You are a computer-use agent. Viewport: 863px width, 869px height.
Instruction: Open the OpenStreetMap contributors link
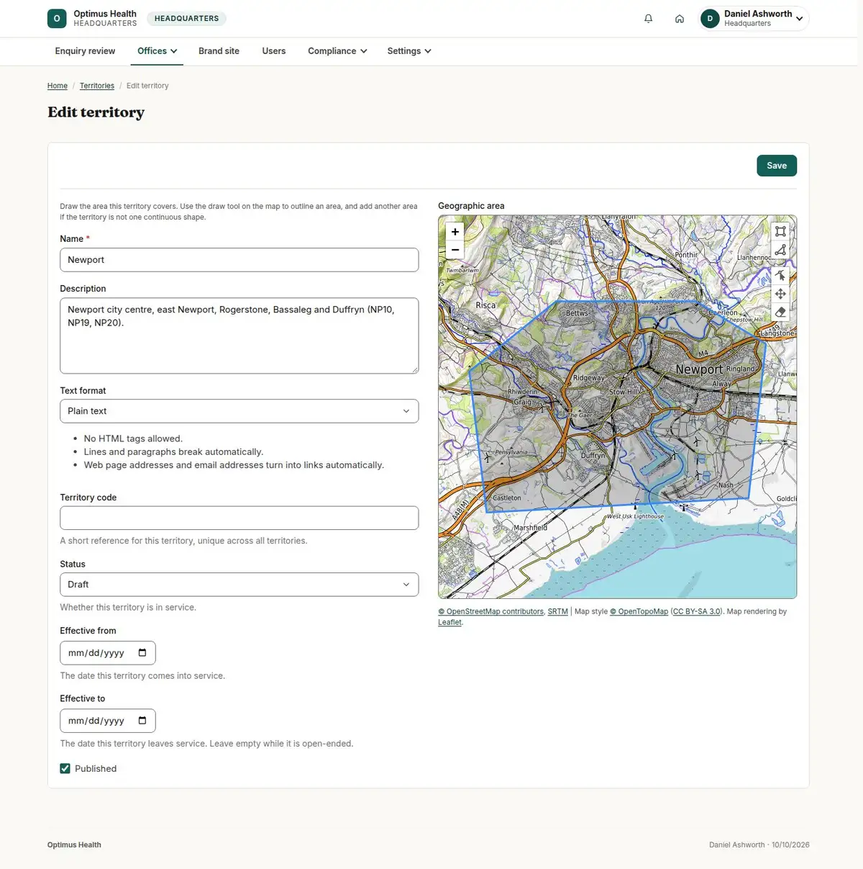491,612
